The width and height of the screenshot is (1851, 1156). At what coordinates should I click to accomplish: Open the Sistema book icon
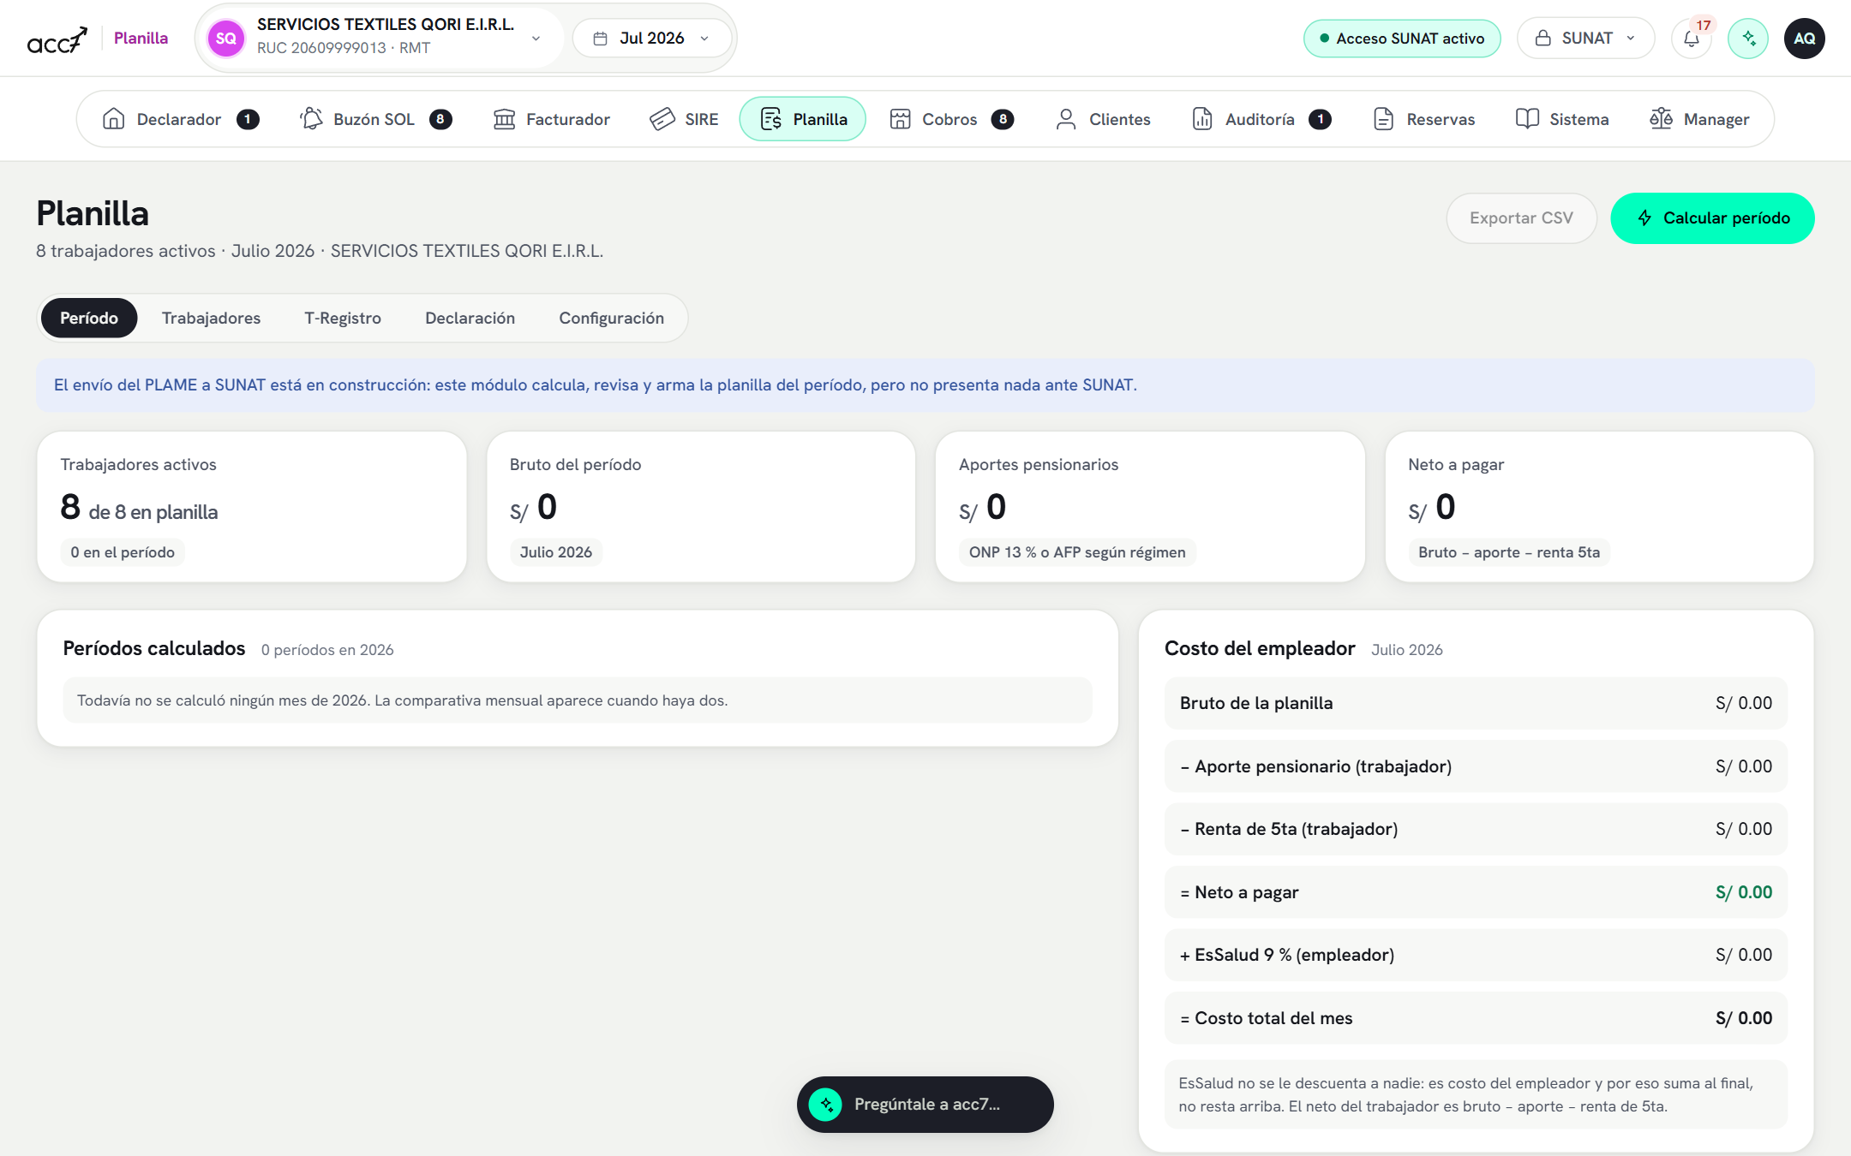(x=1527, y=119)
